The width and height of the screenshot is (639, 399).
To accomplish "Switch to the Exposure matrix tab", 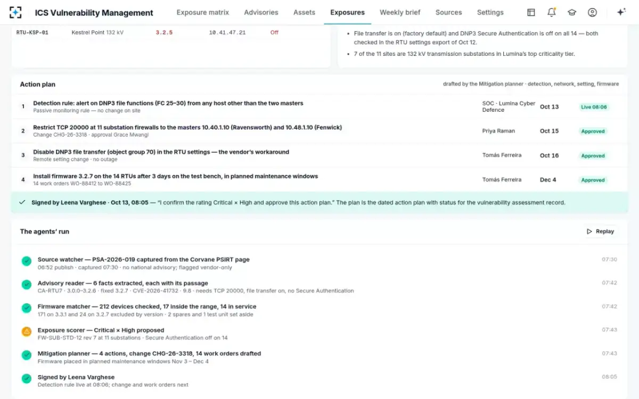I will click(x=203, y=12).
